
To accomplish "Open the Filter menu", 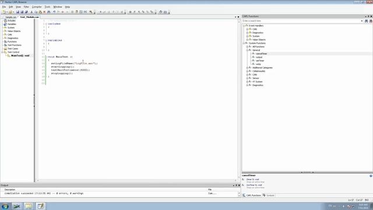I will (x=26, y=7).
